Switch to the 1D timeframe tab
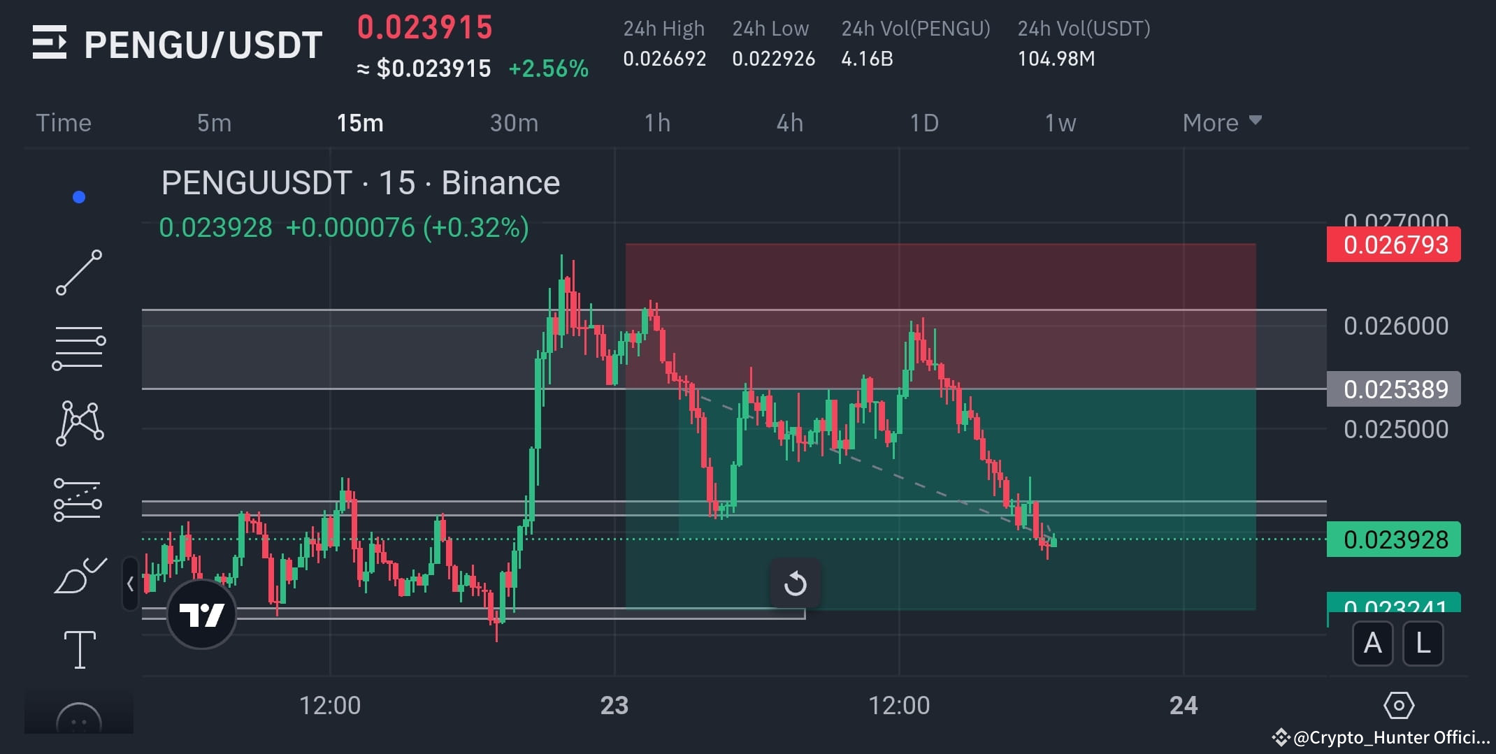The width and height of the screenshot is (1496, 754). (x=924, y=122)
